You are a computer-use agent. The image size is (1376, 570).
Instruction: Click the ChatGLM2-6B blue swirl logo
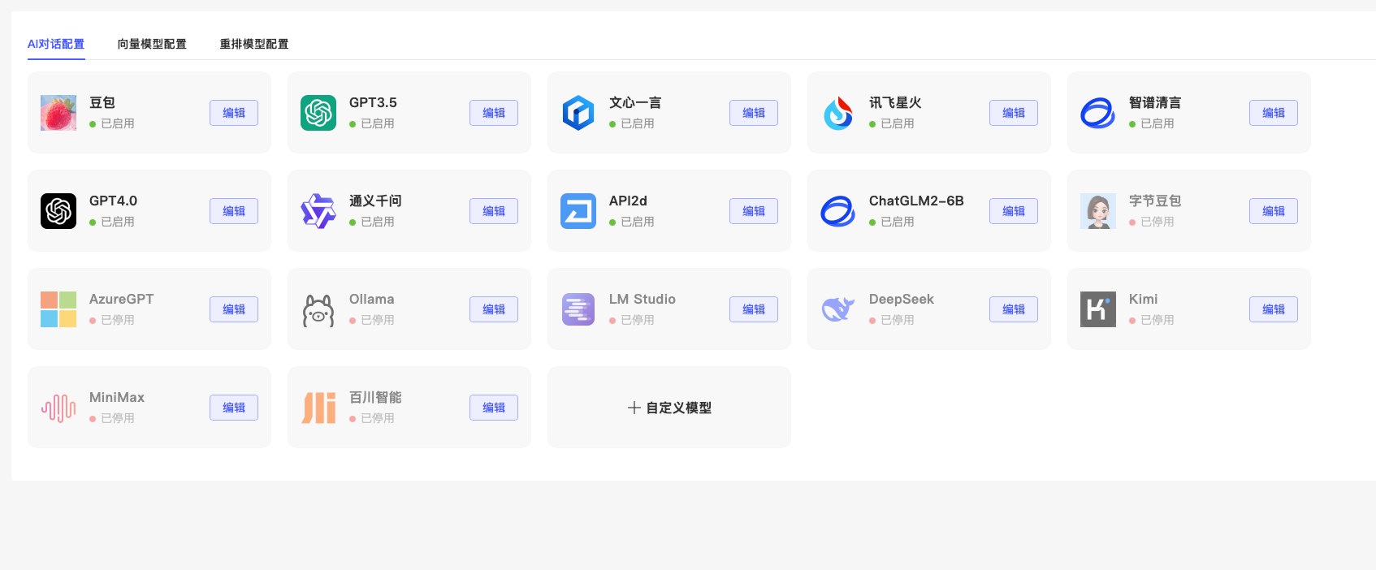838,211
